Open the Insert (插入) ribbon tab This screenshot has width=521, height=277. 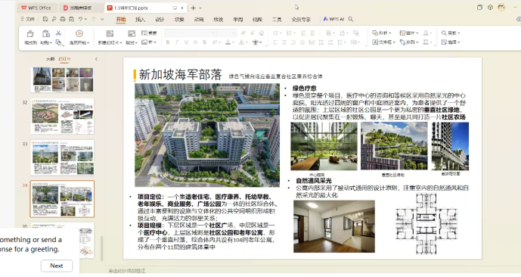(140, 20)
